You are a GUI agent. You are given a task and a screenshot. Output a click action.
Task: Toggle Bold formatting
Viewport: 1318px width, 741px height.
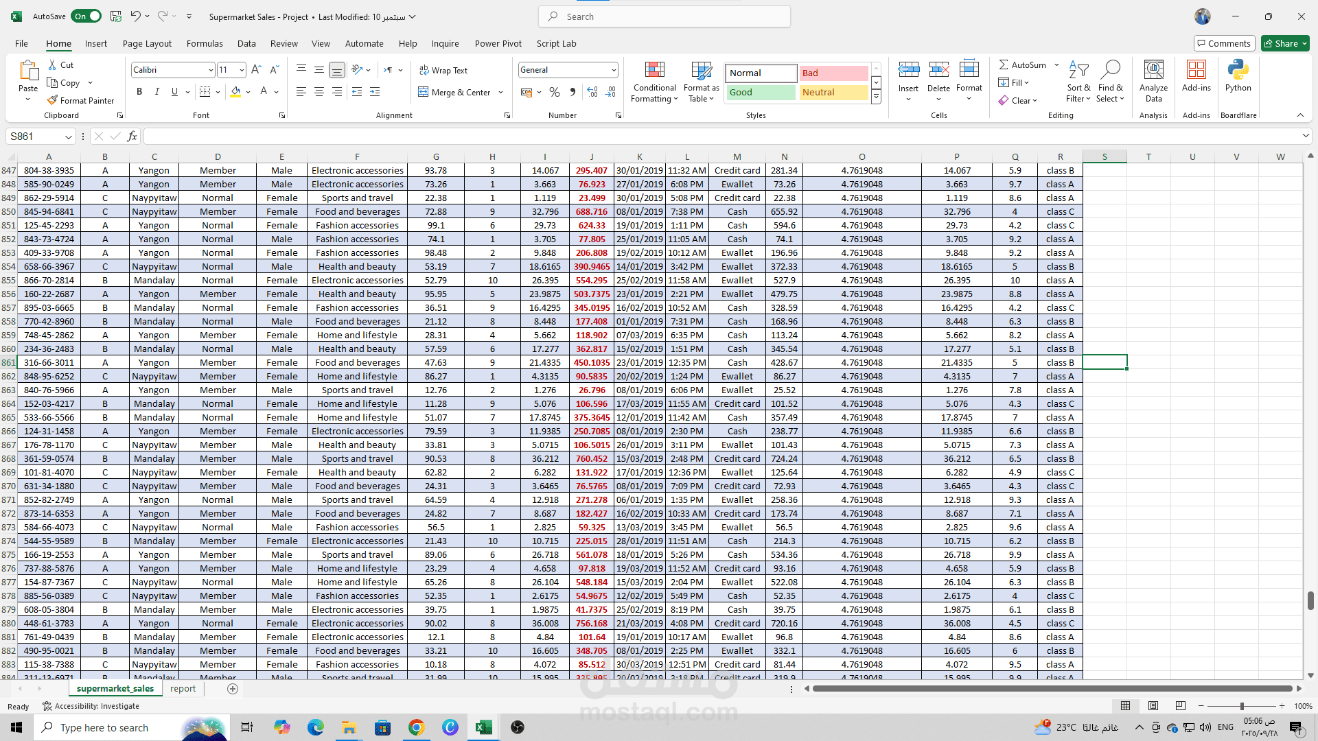[139, 92]
